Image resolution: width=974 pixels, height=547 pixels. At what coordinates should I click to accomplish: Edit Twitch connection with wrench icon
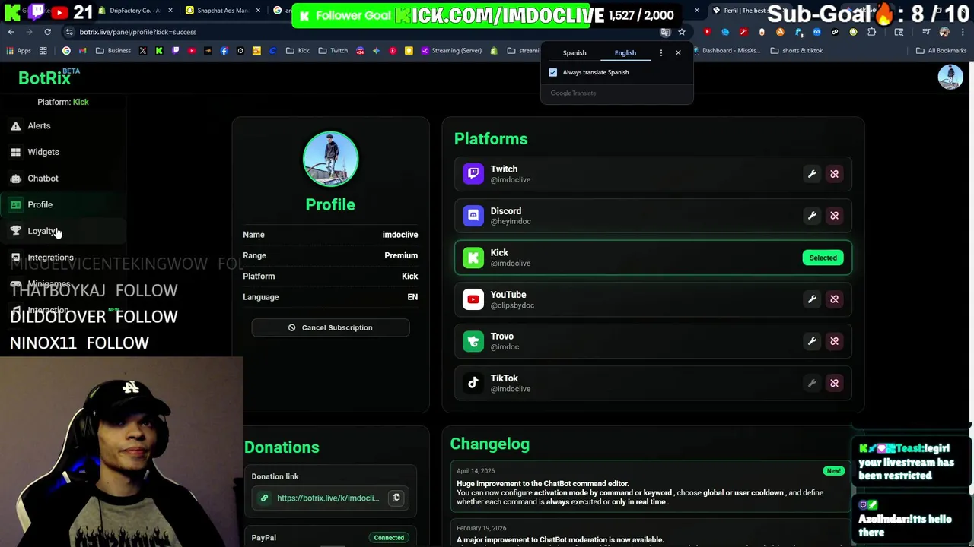click(812, 174)
